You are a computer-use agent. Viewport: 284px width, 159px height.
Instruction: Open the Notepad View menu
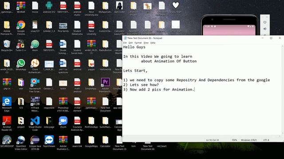coord(146,43)
